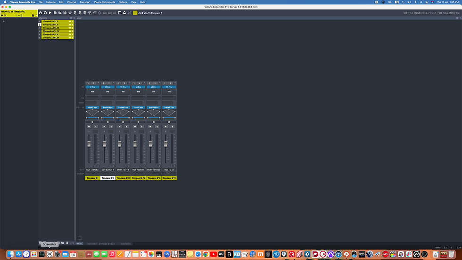The width and height of the screenshot is (462, 260).
Task: Toggle the window layout icon in toolbar
Action: [x=120, y=13]
